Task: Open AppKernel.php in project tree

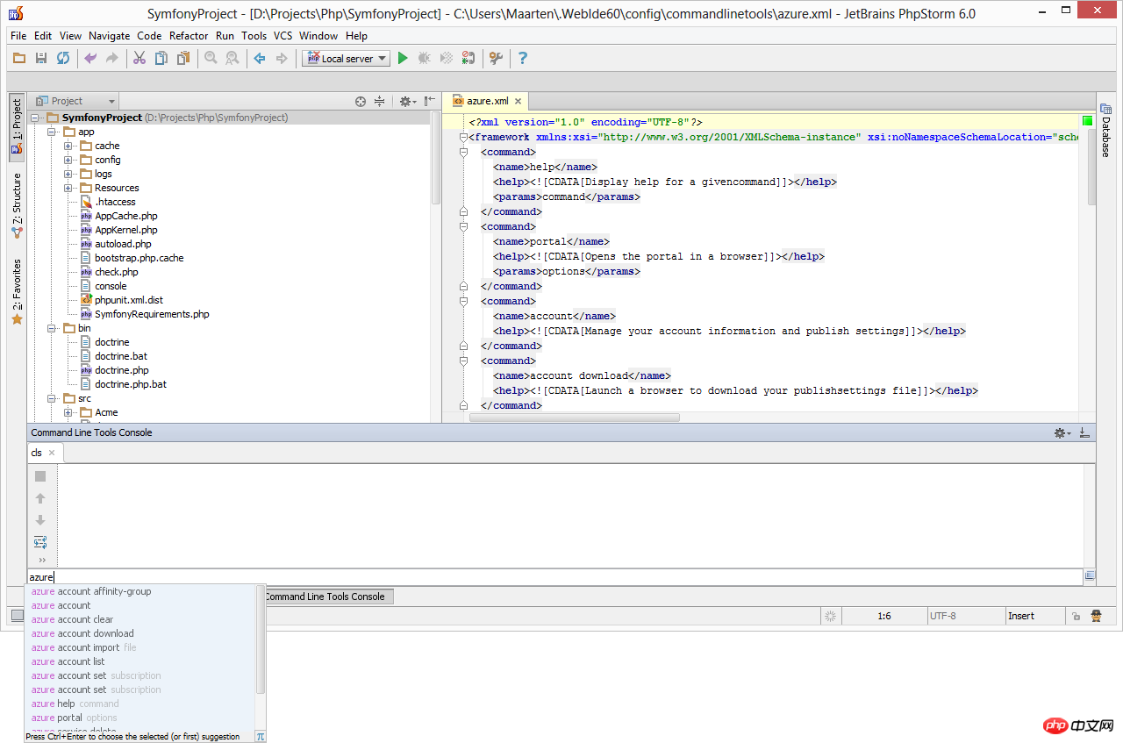Action: [125, 230]
